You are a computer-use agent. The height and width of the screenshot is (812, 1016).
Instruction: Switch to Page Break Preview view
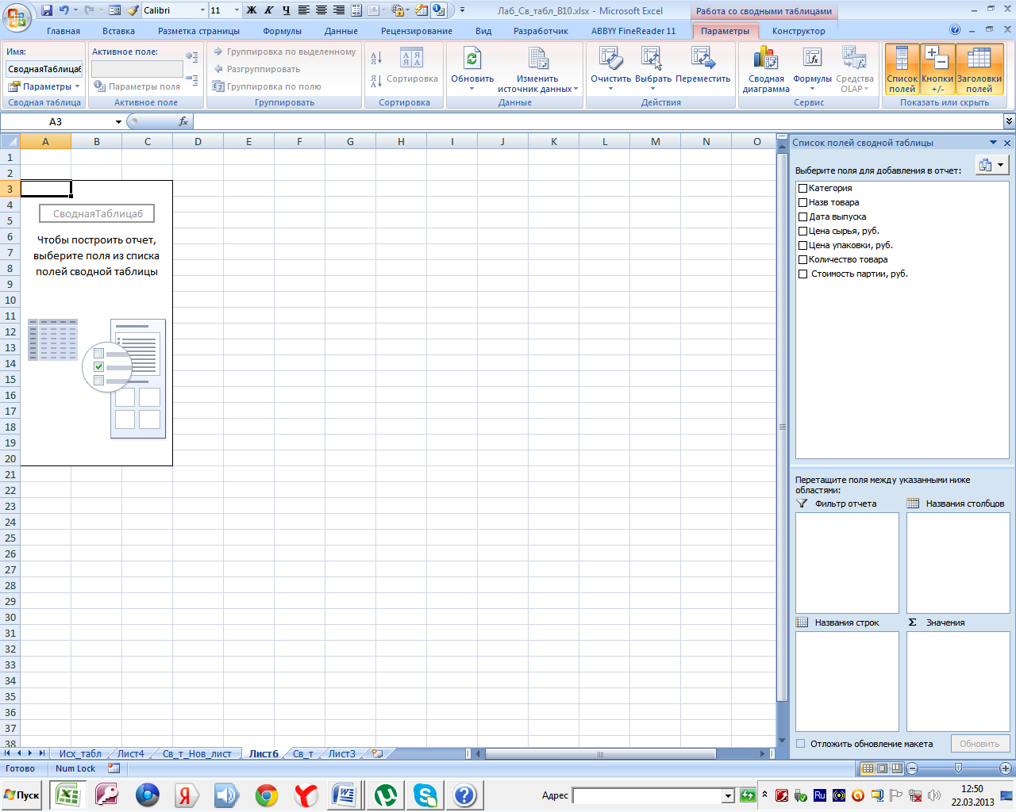[x=897, y=768]
